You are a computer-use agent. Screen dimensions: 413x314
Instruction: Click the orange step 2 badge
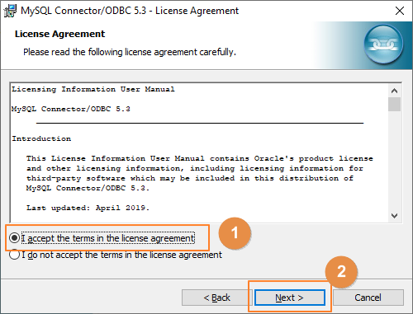click(x=341, y=272)
